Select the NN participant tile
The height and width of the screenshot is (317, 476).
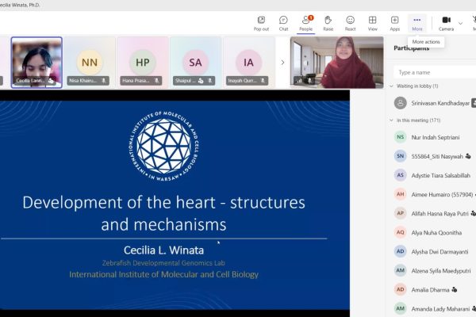[90, 63]
